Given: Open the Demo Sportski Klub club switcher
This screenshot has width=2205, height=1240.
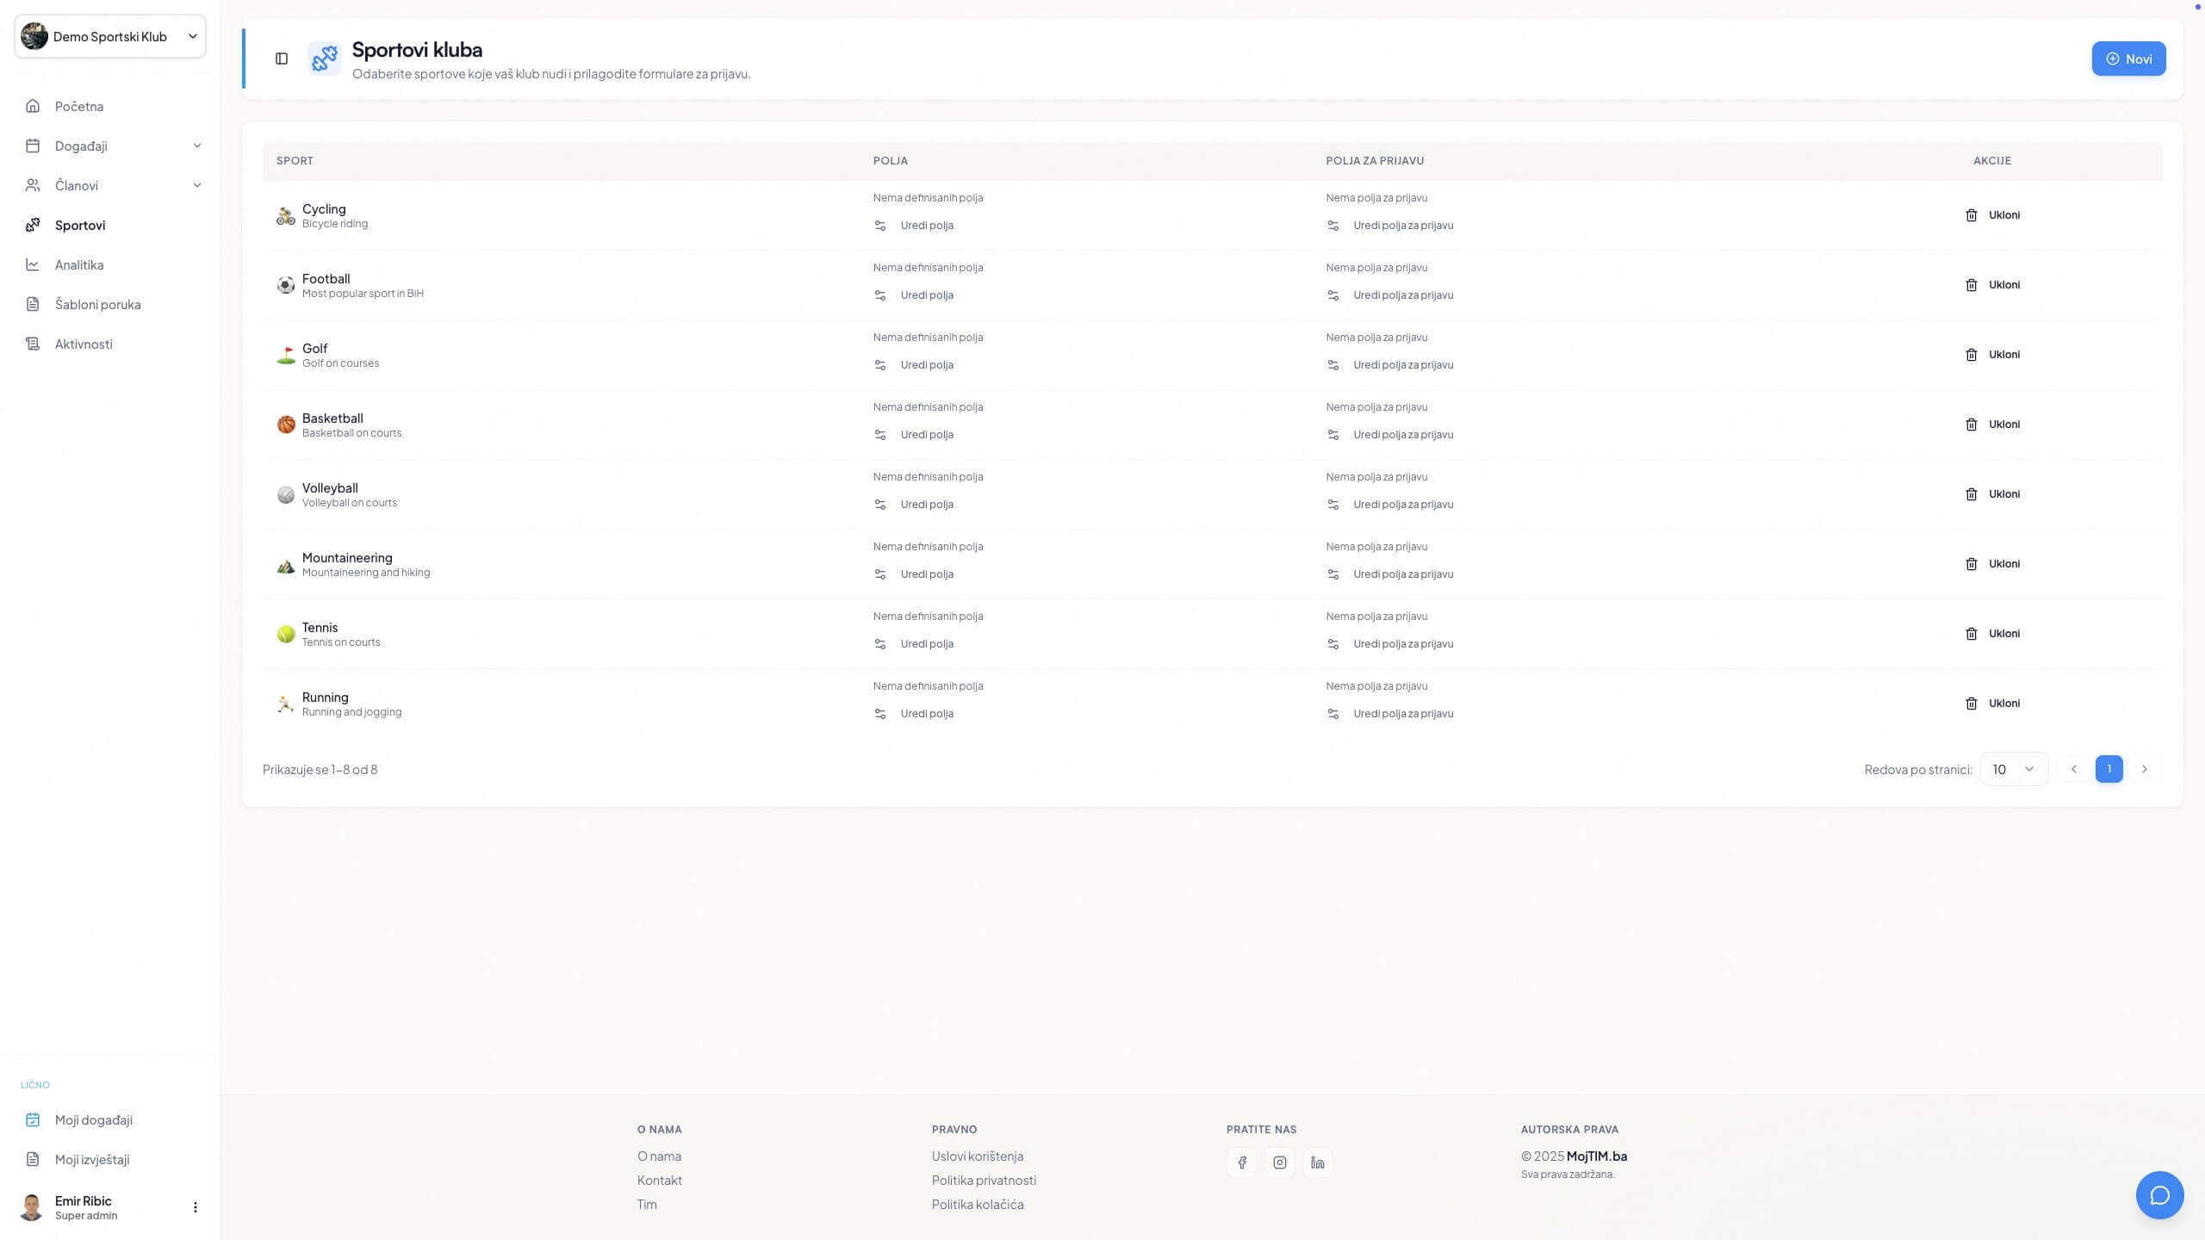Looking at the screenshot, I should click(110, 36).
